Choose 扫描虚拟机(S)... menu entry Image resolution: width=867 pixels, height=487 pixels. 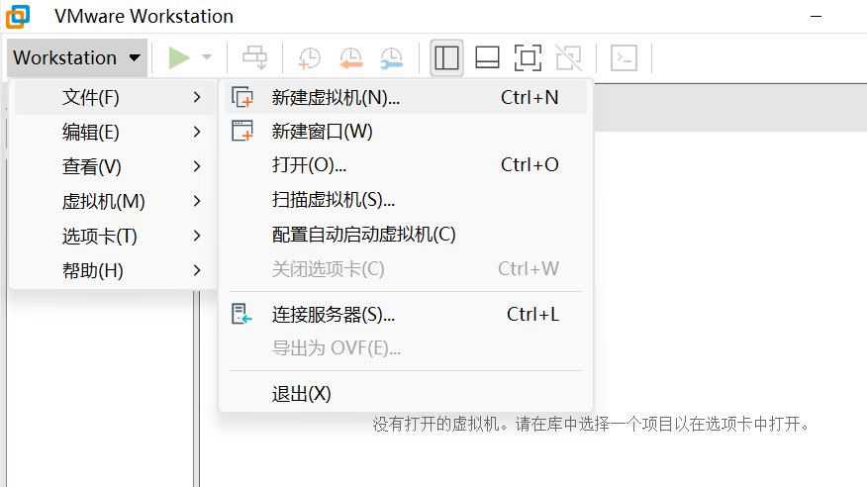point(406,200)
